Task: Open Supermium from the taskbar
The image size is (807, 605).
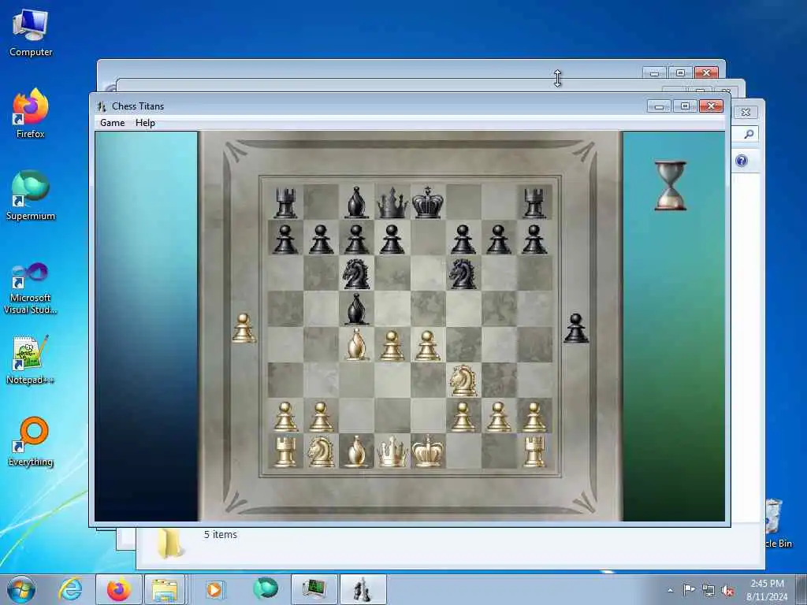Action: [265, 589]
